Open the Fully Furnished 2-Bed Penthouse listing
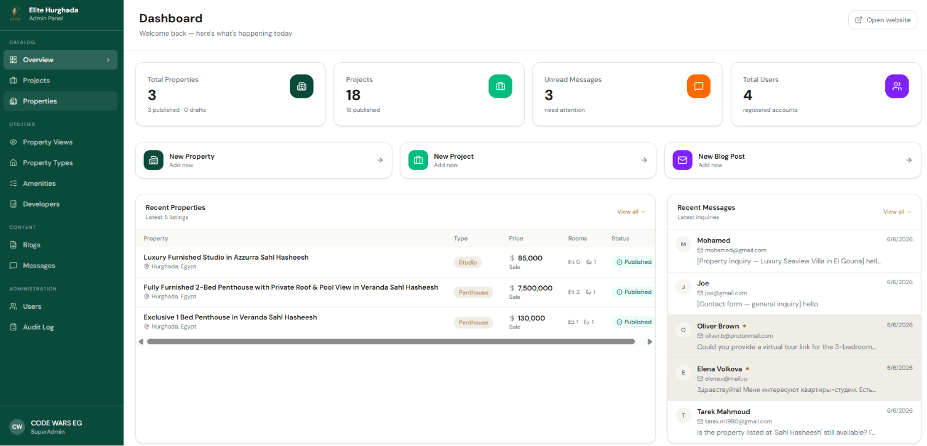Viewport: 927px width, 446px height. click(x=290, y=287)
